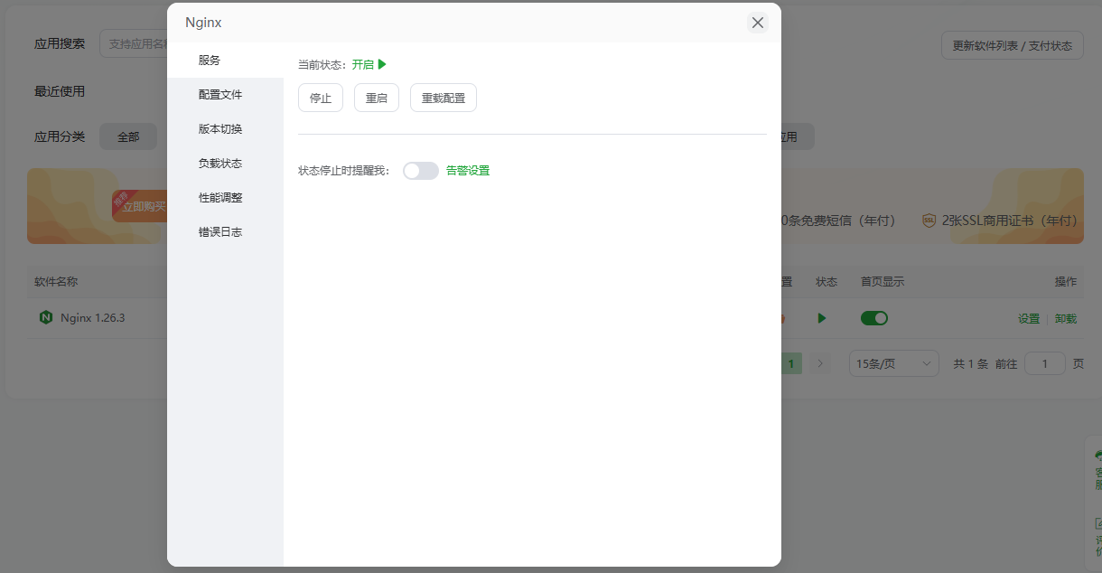Image resolution: width=1102 pixels, height=573 pixels.
Task: Toggle 首页显示 switch for Nginx 1.26.3
Action: point(873,318)
